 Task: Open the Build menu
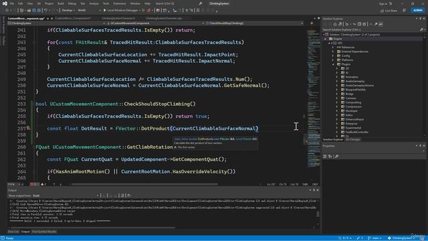61,3
